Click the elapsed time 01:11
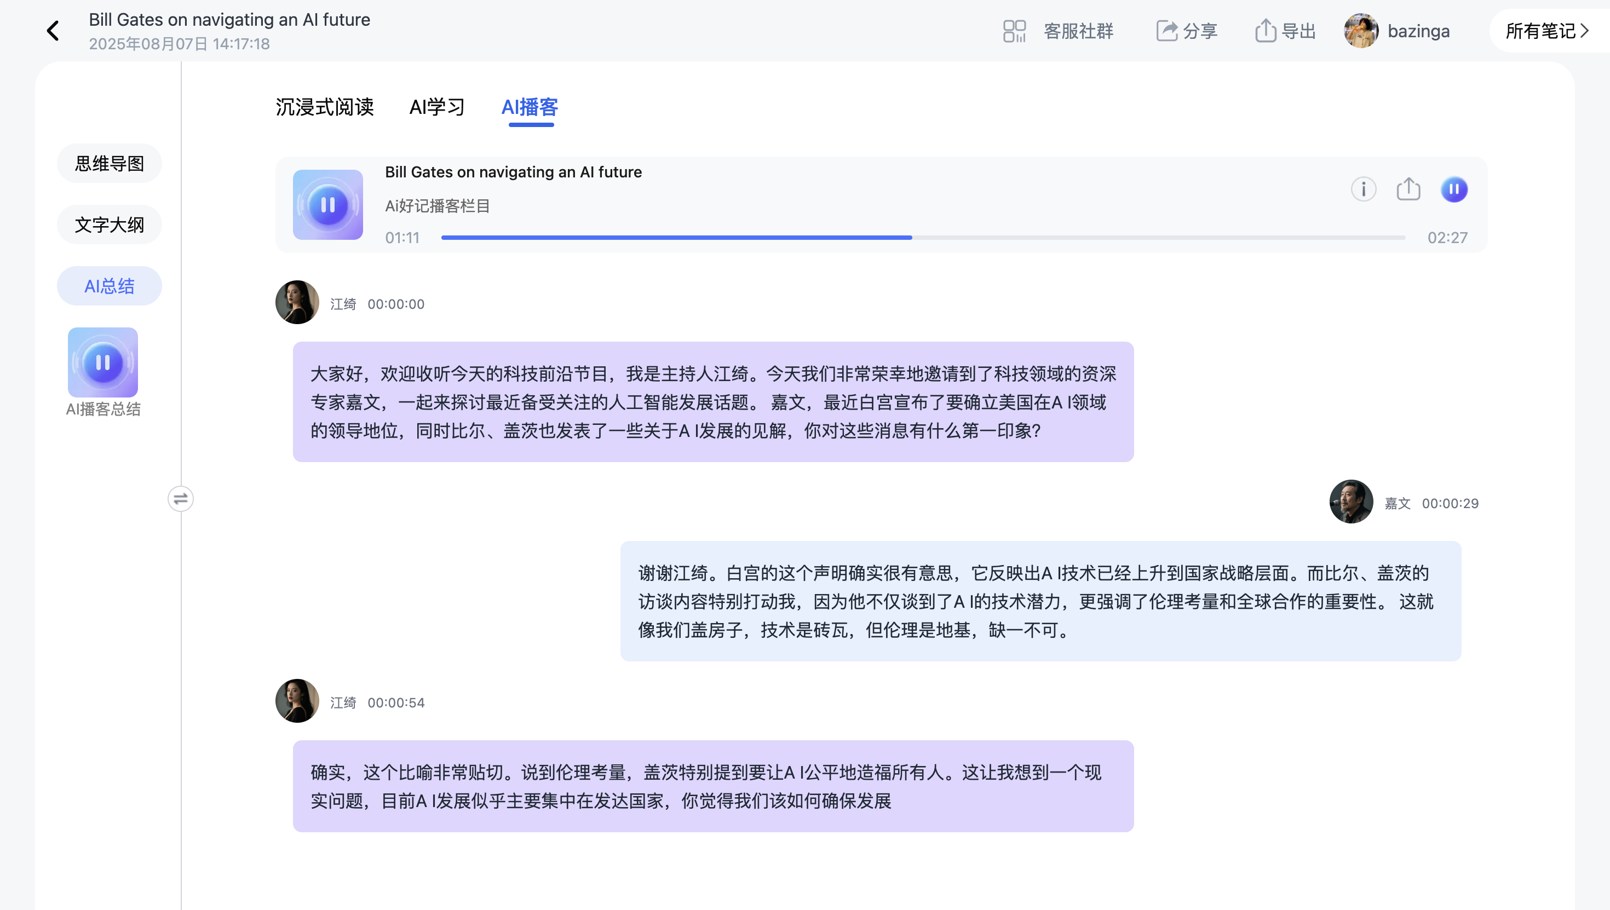The width and height of the screenshot is (1610, 910). coord(402,238)
